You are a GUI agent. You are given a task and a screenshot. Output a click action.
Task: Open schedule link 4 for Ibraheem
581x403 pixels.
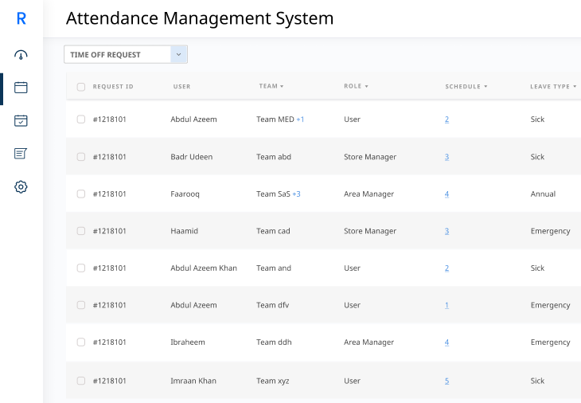click(x=446, y=342)
